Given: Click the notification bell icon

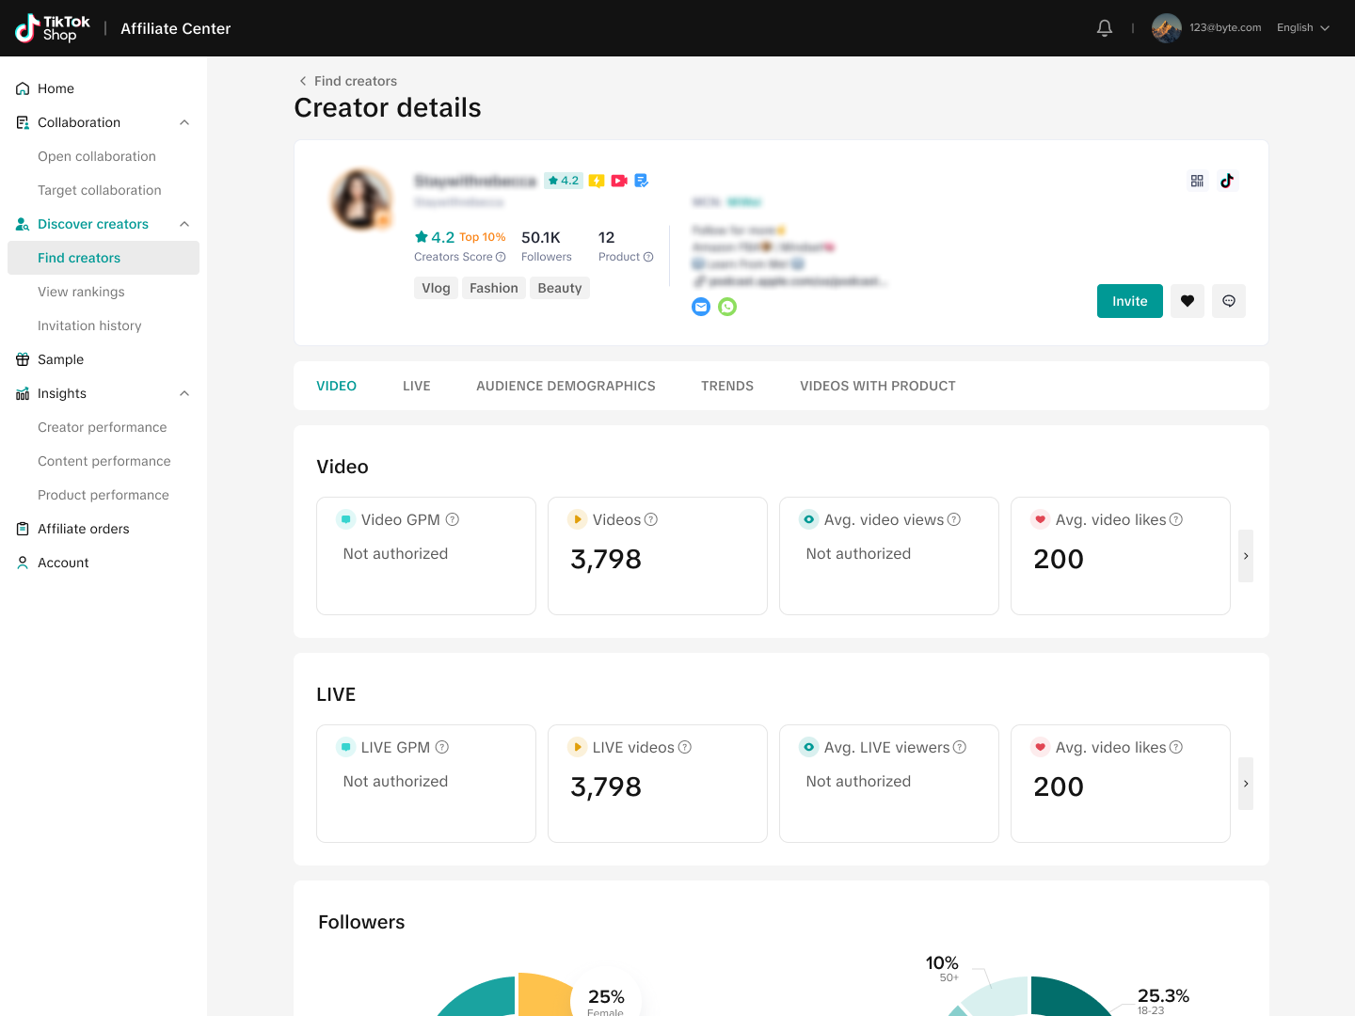Looking at the screenshot, I should 1105,28.
